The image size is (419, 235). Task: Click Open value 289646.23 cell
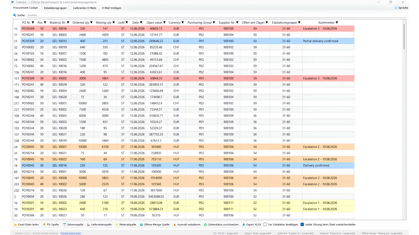coord(156,41)
